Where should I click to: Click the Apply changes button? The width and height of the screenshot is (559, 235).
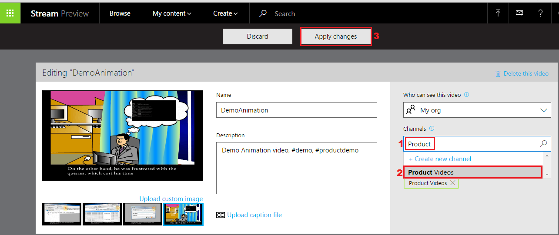click(335, 36)
